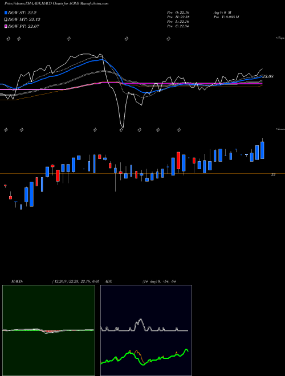Click the 'Pre O: 22.16' value
The image size is (285, 376).
pos(178,12)
